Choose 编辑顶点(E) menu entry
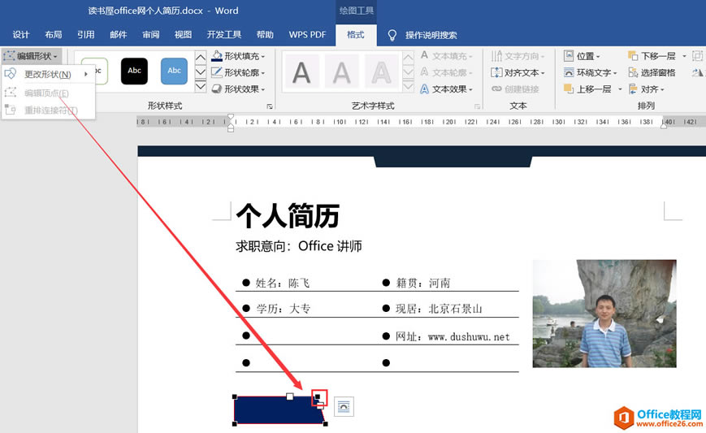Screen dimensions: 706x433 click(47, 93)
